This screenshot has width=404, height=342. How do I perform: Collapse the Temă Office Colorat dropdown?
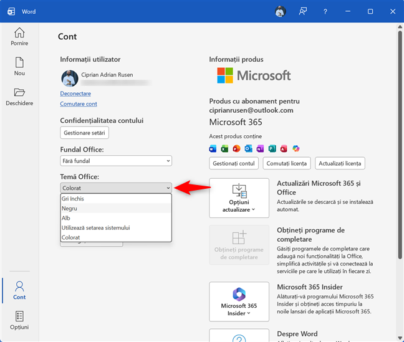click(x=116, y=188)
